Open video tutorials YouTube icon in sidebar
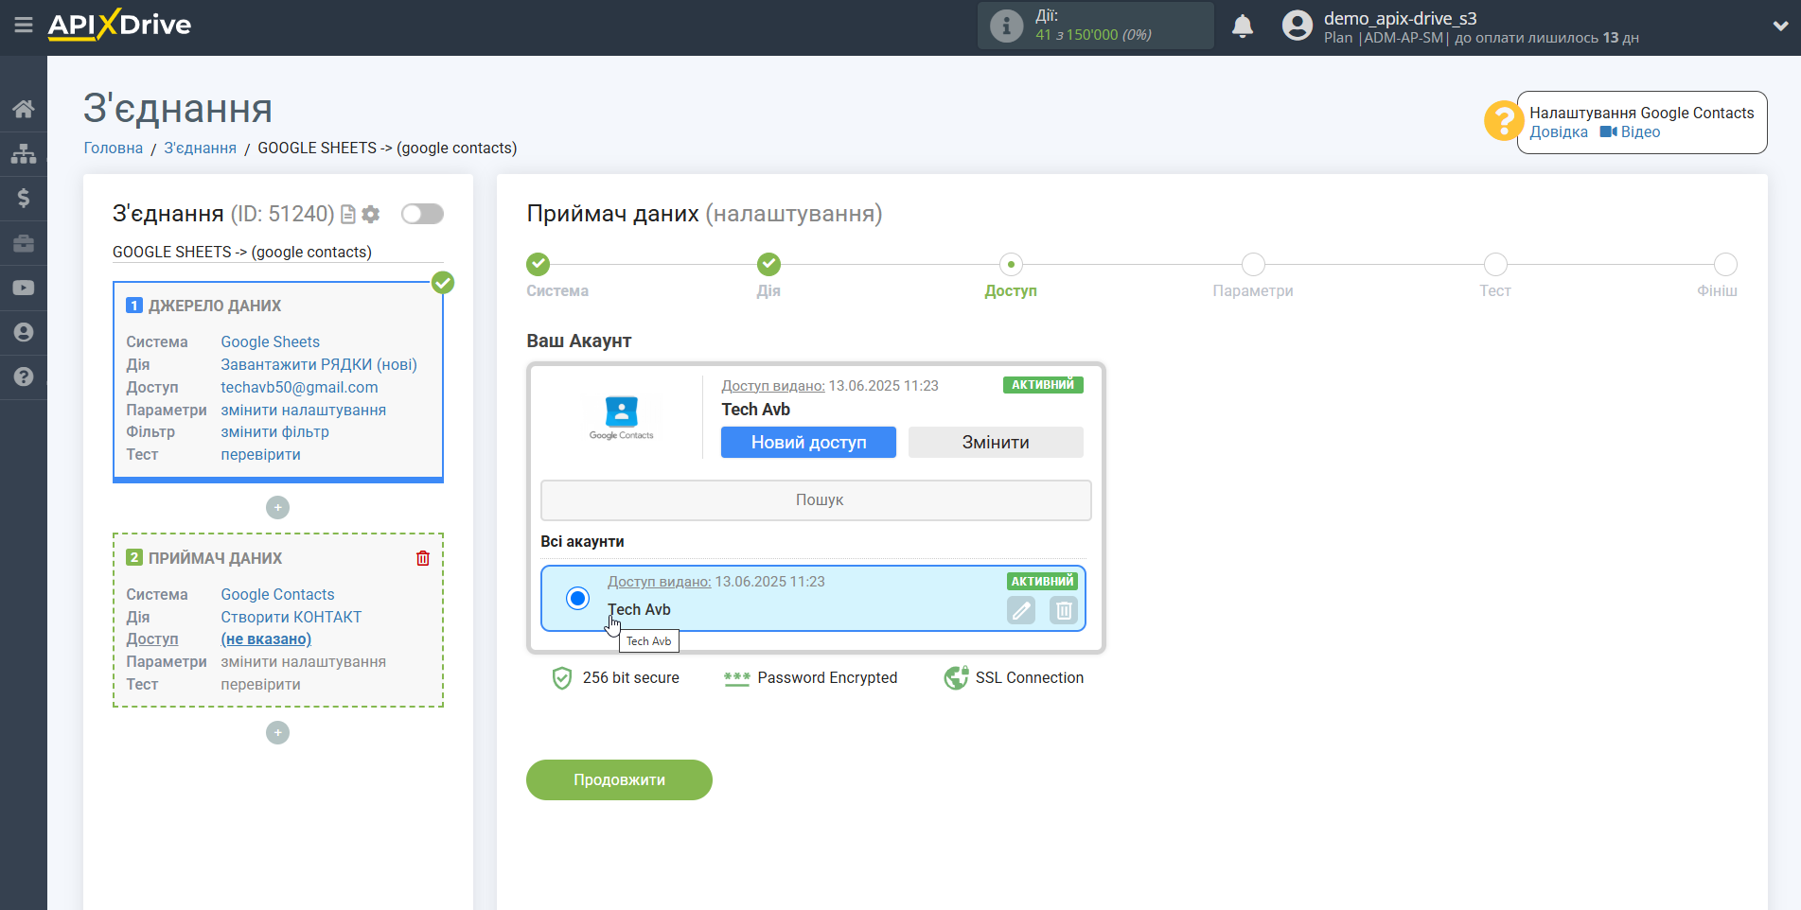 [24, 288]
